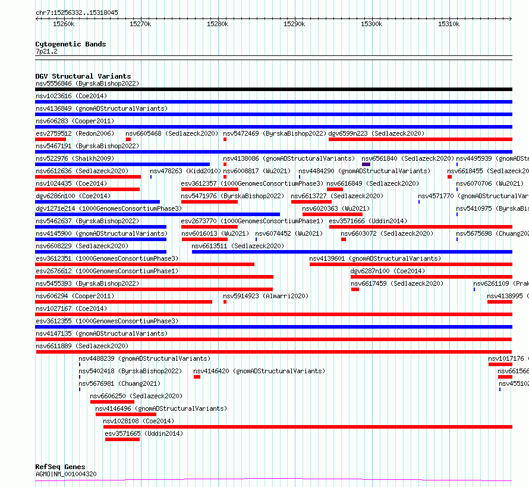Viewport: 529px width, 487px height.
Task: Click the 15290k ruler tick label
Action: point(294,24)
